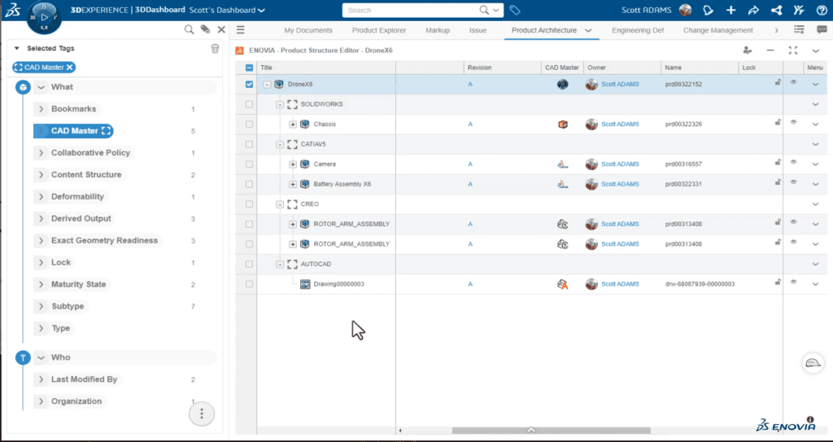Check the Chassis row checkbox

tap(249, 124)
